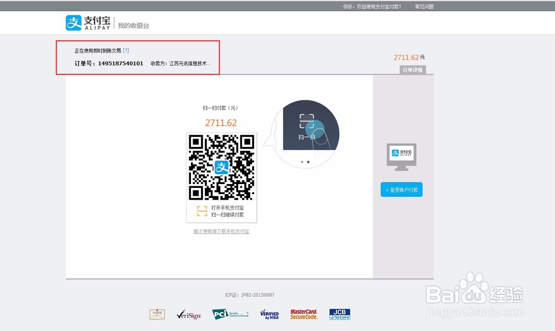
Task: Click the VeriSign security seal
Action: 189,314
